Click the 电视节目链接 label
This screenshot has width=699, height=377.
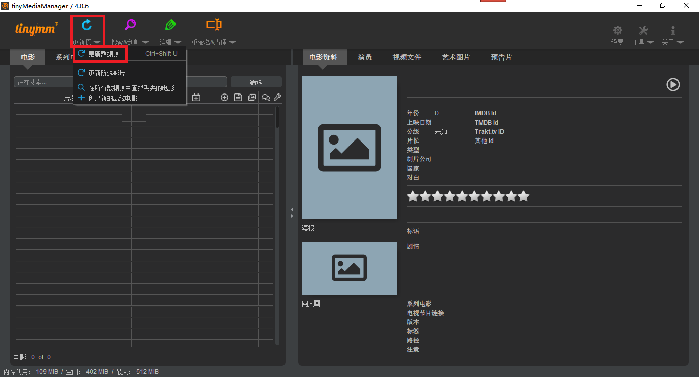(425, 313)
